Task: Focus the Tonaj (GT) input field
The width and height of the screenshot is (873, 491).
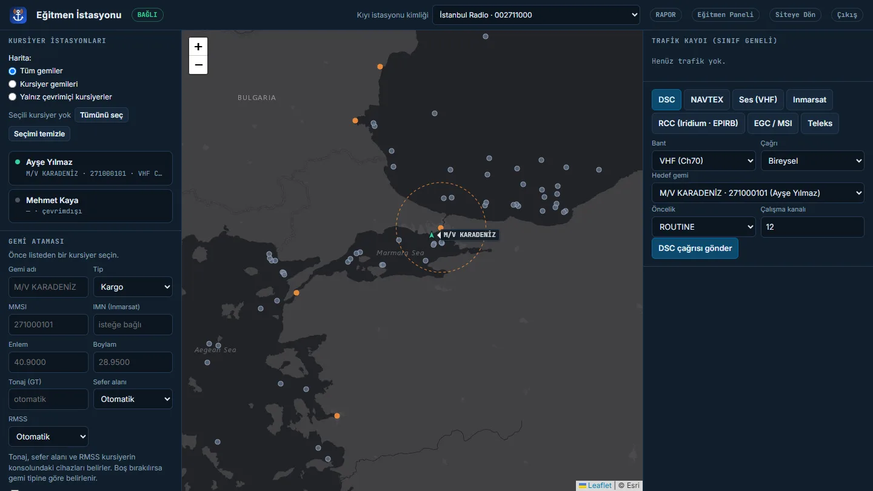Action: tap(48, 399)
